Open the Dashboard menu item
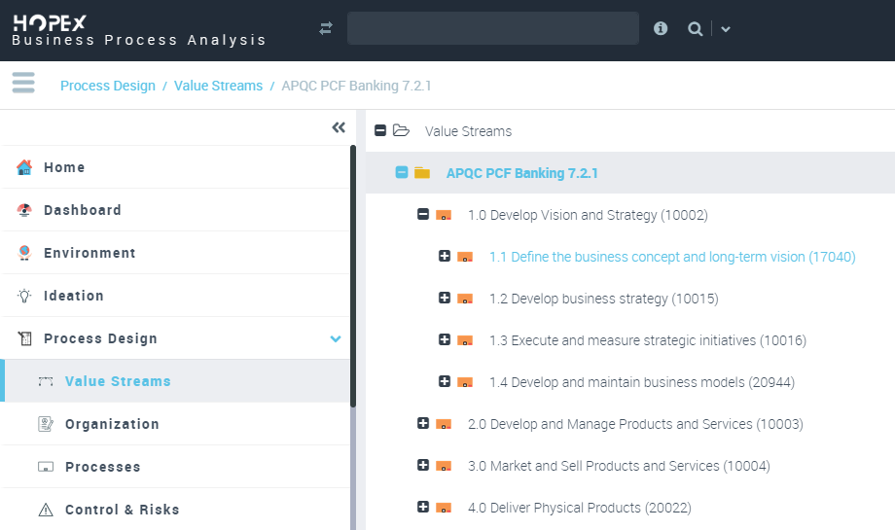Viewport: 895px width, 530px height. 83,210
